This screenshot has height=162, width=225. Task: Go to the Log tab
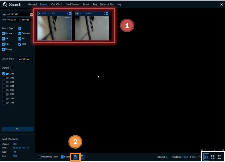point(119,5)
